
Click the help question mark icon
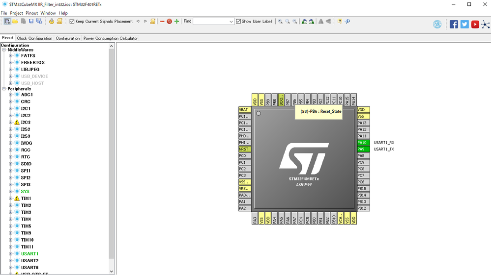click(340, 22)
